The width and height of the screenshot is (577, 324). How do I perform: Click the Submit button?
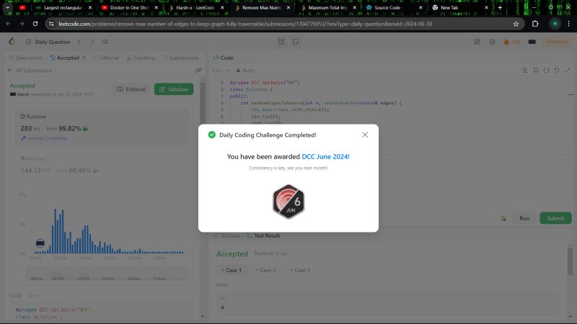(555, 218)
